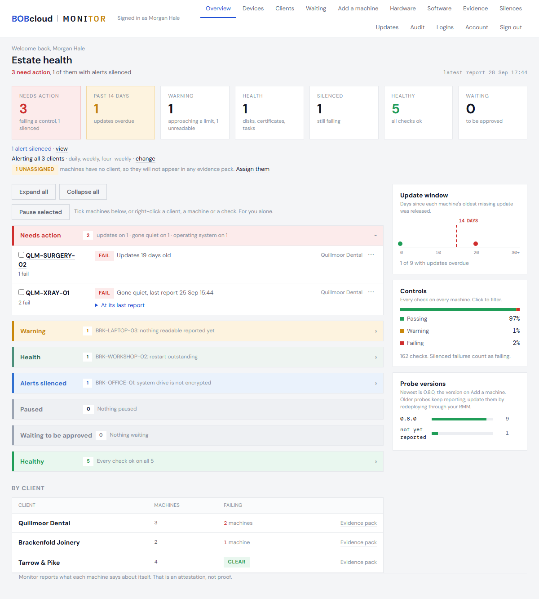
Task: Click 'view' next to 1 alert silenced
Action: (x=62, y=149)
